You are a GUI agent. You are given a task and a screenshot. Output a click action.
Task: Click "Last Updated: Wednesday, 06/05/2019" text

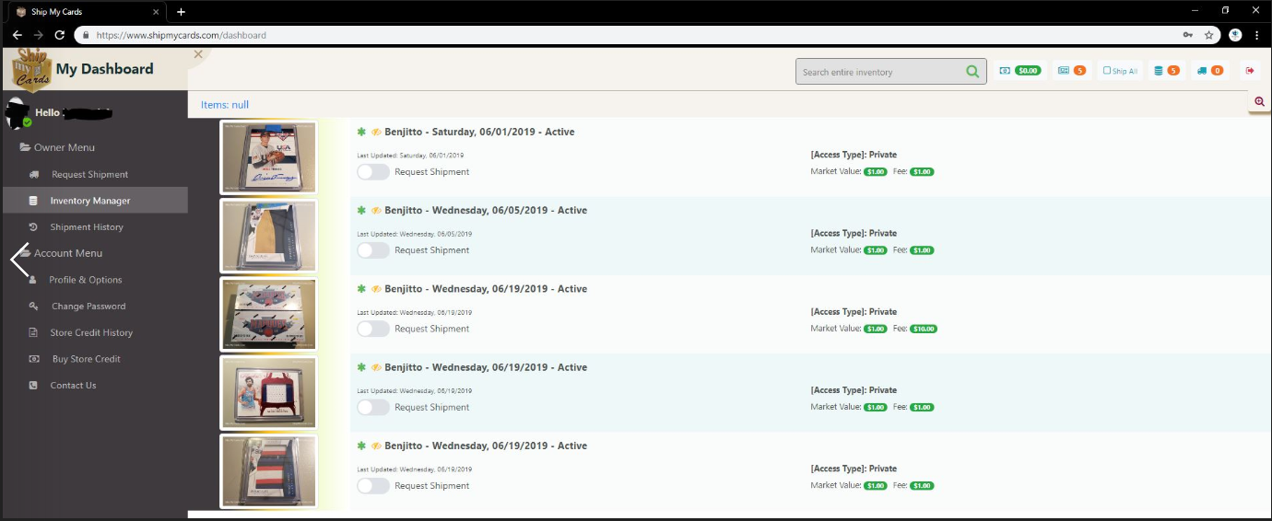(414, 234)
